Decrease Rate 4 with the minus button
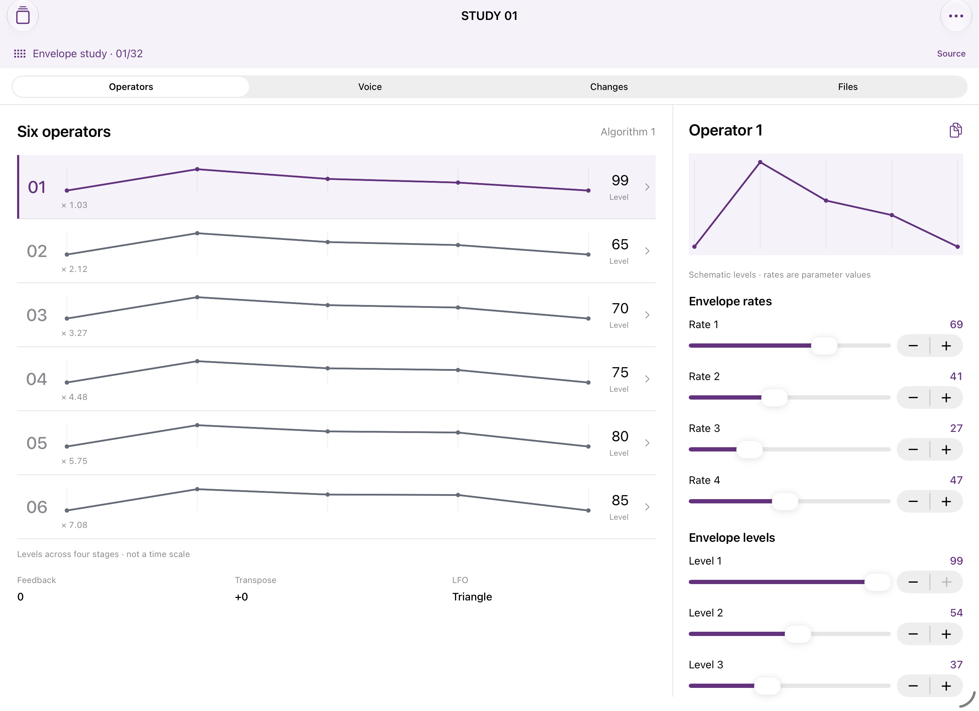979x711 pixels. click(x=913, y=501)
